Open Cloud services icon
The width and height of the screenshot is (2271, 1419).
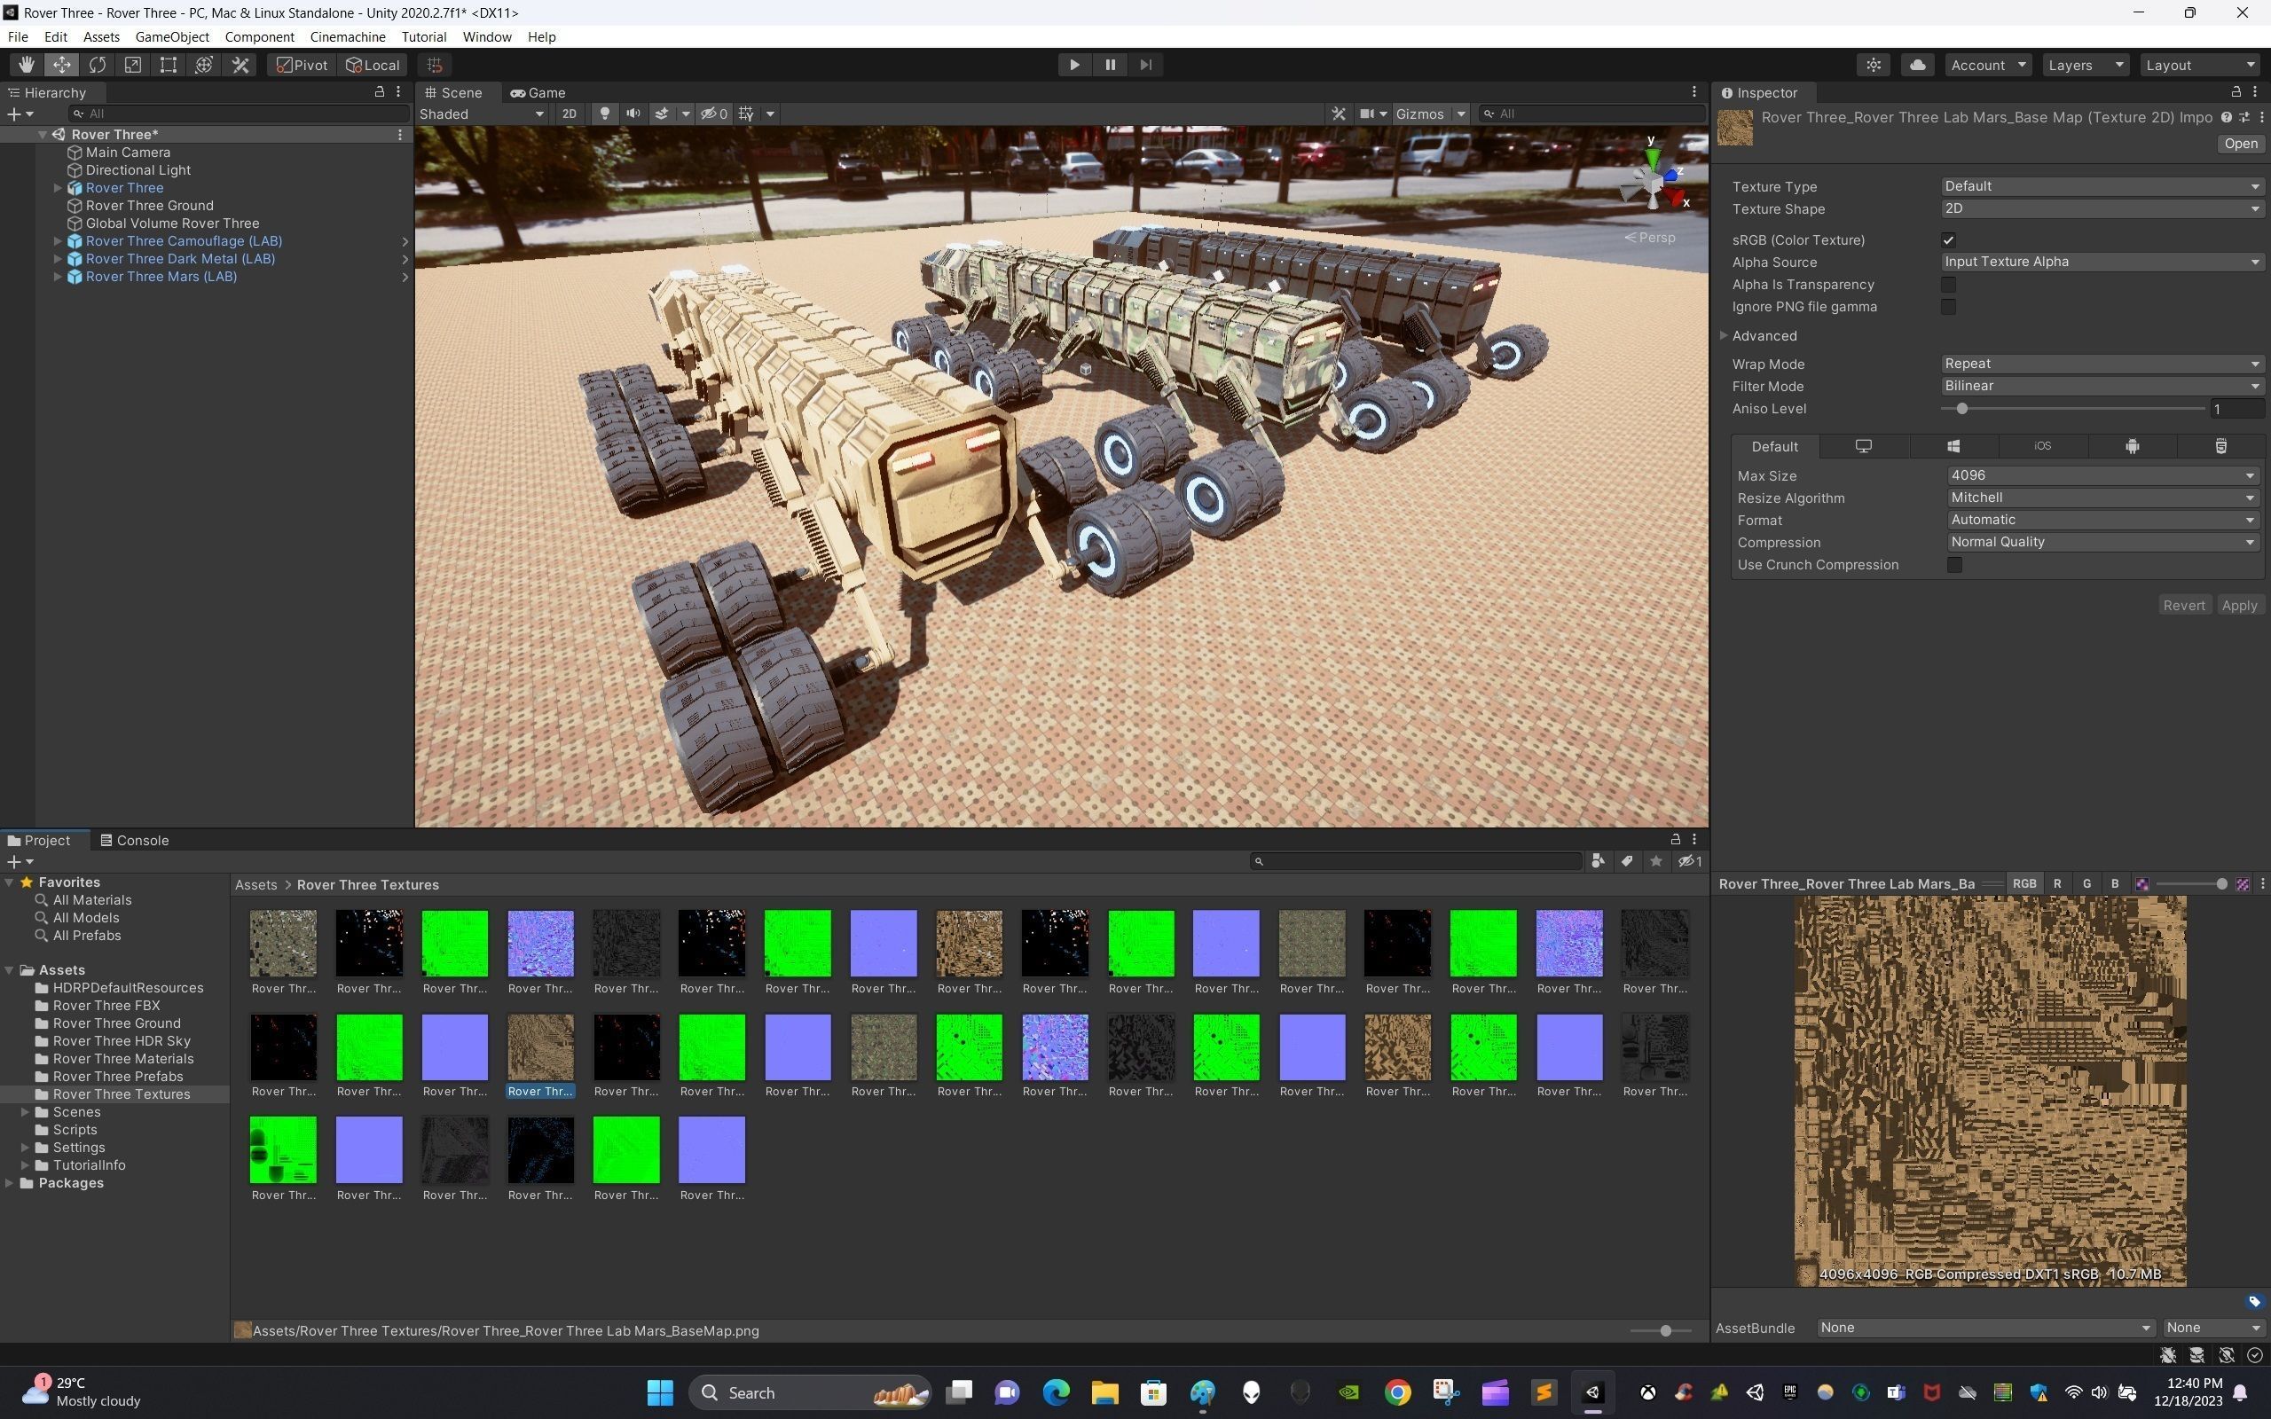[x=1917, y=65]
